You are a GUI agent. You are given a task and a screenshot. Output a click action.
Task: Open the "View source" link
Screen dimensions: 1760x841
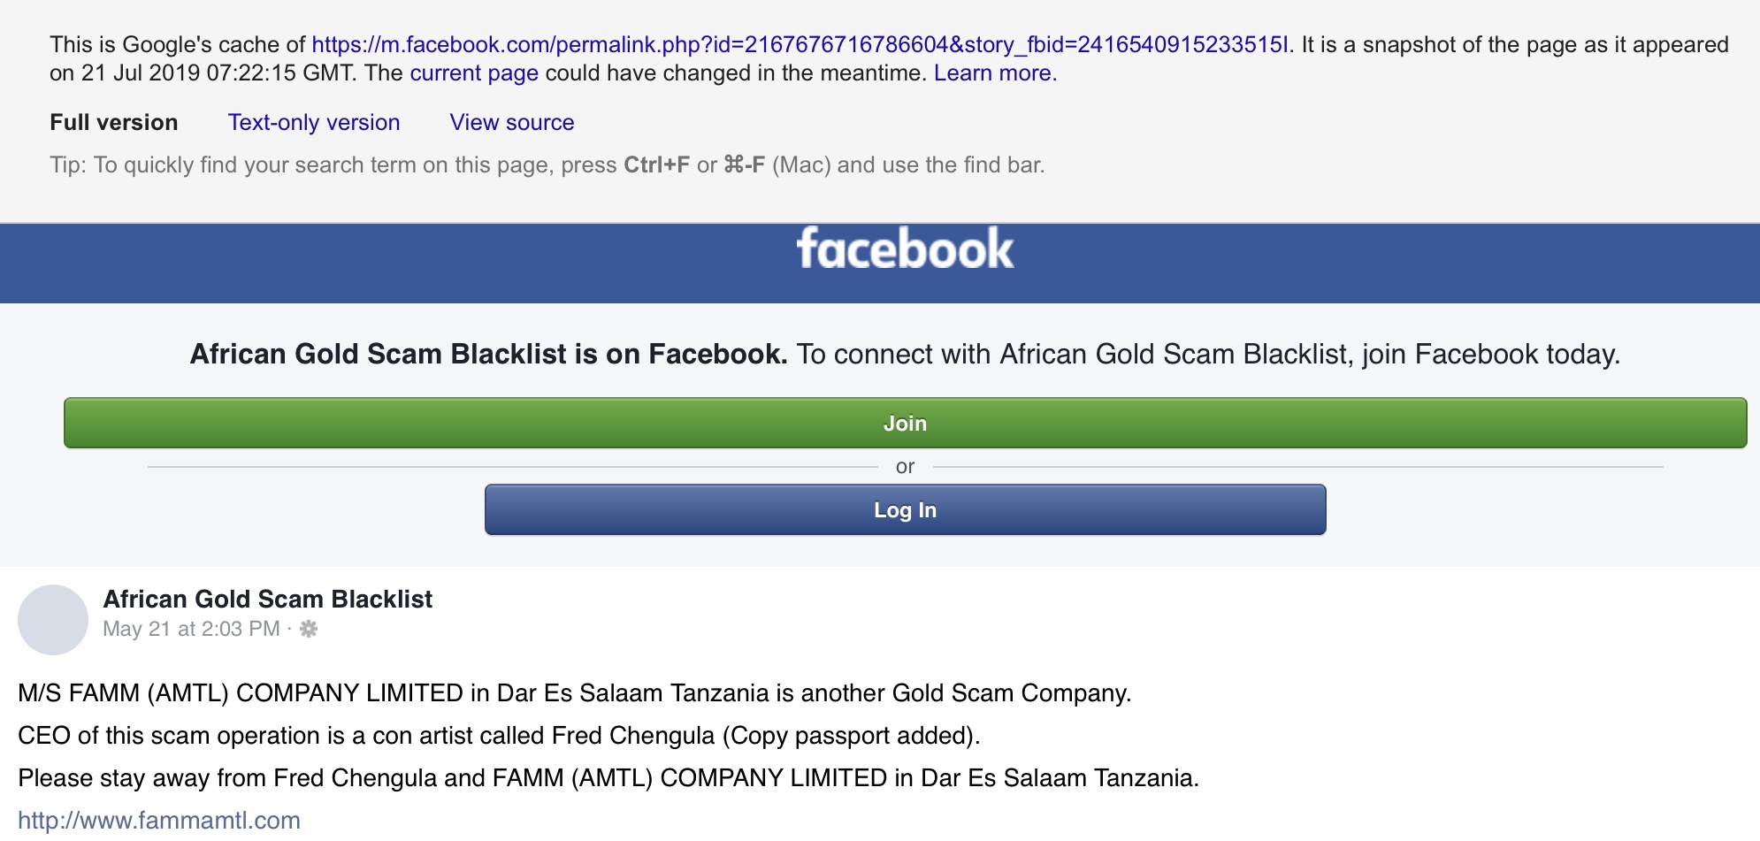click(x=512, y=123)
